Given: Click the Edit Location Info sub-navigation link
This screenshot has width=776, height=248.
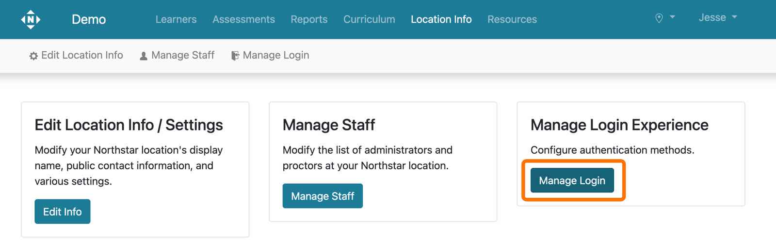Looking at the screenshot, I should (x=82, y=55).
